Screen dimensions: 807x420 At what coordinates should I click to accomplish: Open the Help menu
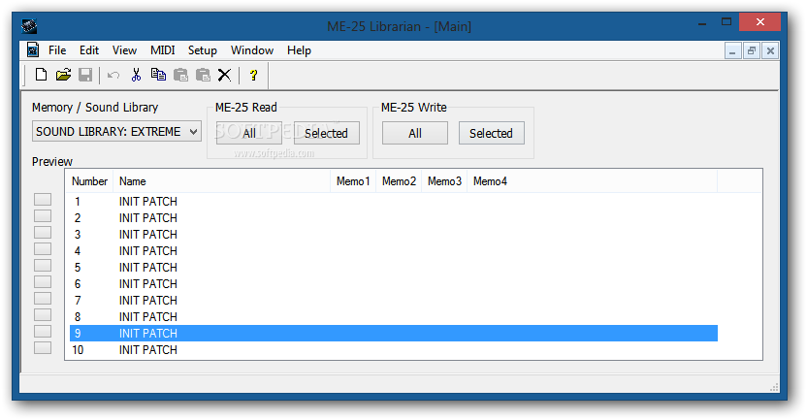coord(299,50)
